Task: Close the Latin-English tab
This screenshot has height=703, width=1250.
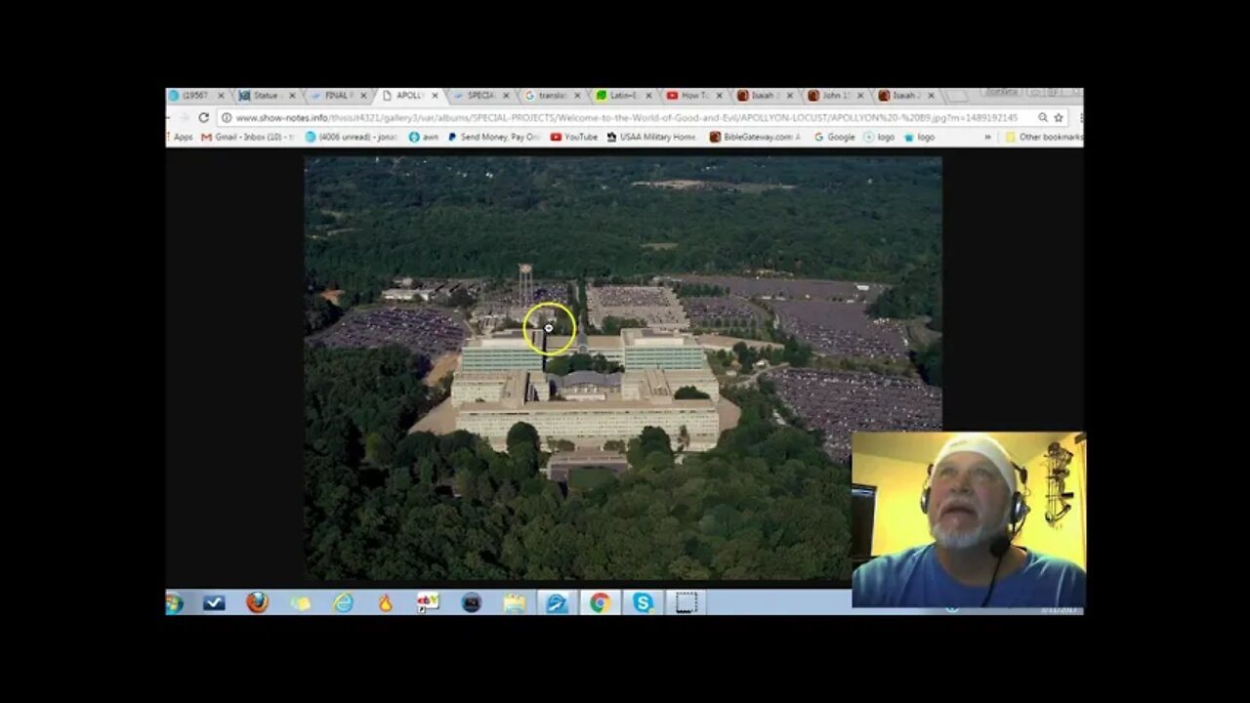Action: 647,96
